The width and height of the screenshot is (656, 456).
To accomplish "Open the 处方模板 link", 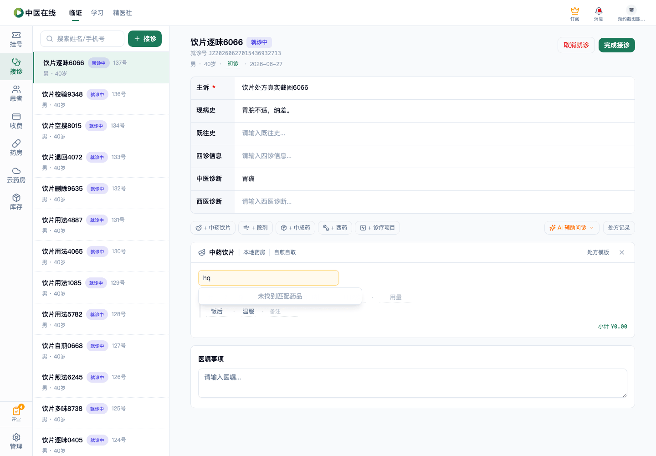I will pos(598,252).
